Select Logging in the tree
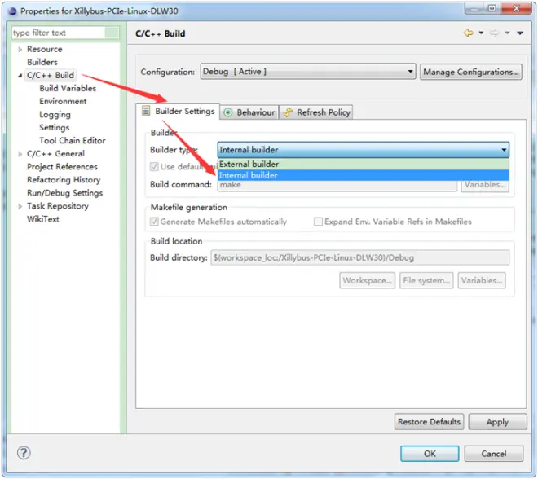Screen dimensions: 538x479 click(55, 115)
